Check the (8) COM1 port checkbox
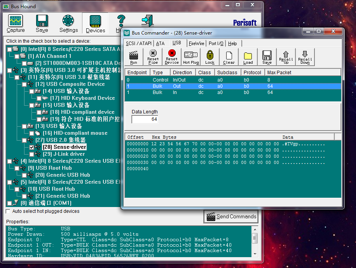Image resolution: width=356 pixels, height=268 pixels. click(x=9, y=203)
